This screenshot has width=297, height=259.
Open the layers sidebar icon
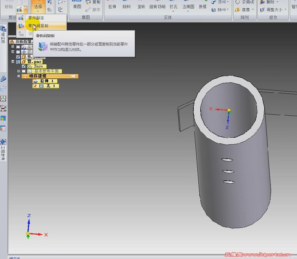pos(3,89)
